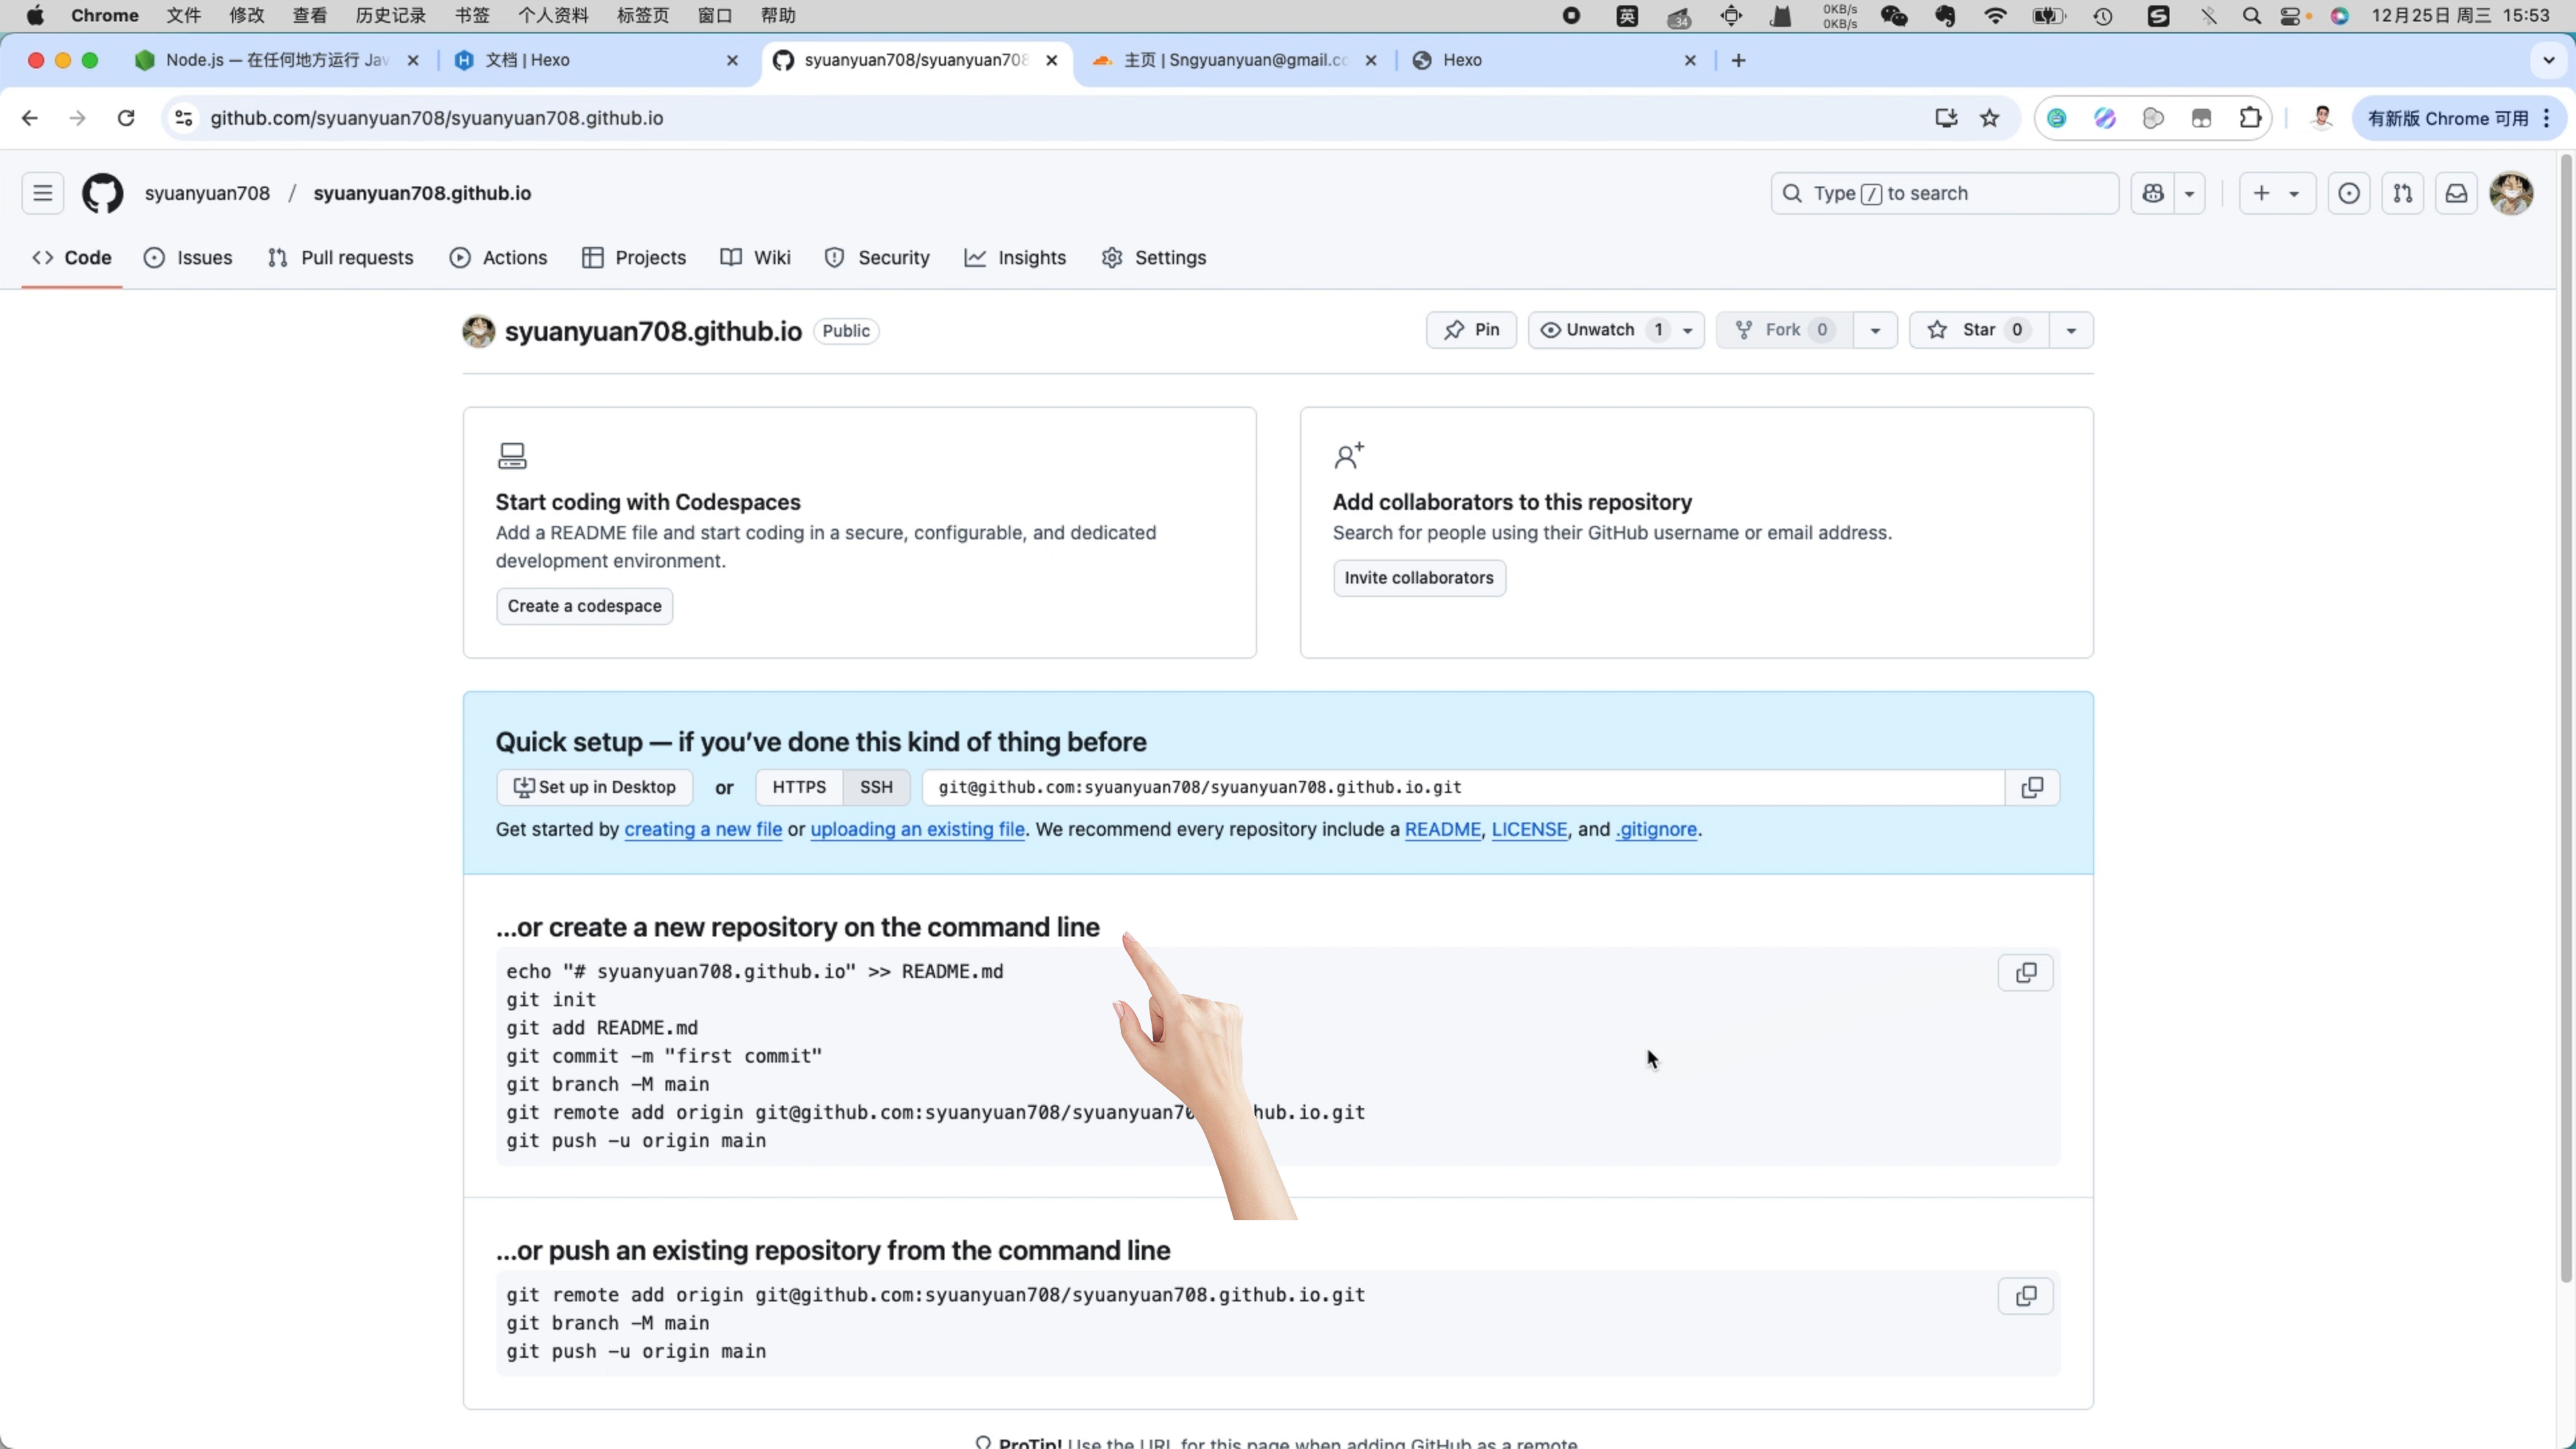Open pull requests icon in GitHub header
Viewport: 2576px width, 1449px height.
(x=2402, y=193)
